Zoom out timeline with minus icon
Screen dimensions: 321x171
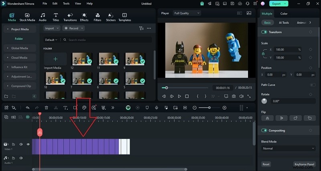(x=195, y=108)
